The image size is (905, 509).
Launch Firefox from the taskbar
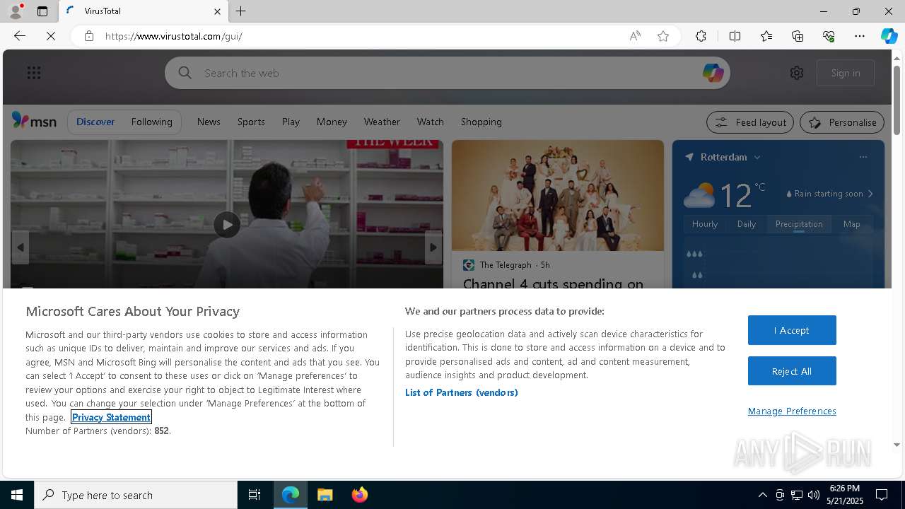tap(359, 495)
